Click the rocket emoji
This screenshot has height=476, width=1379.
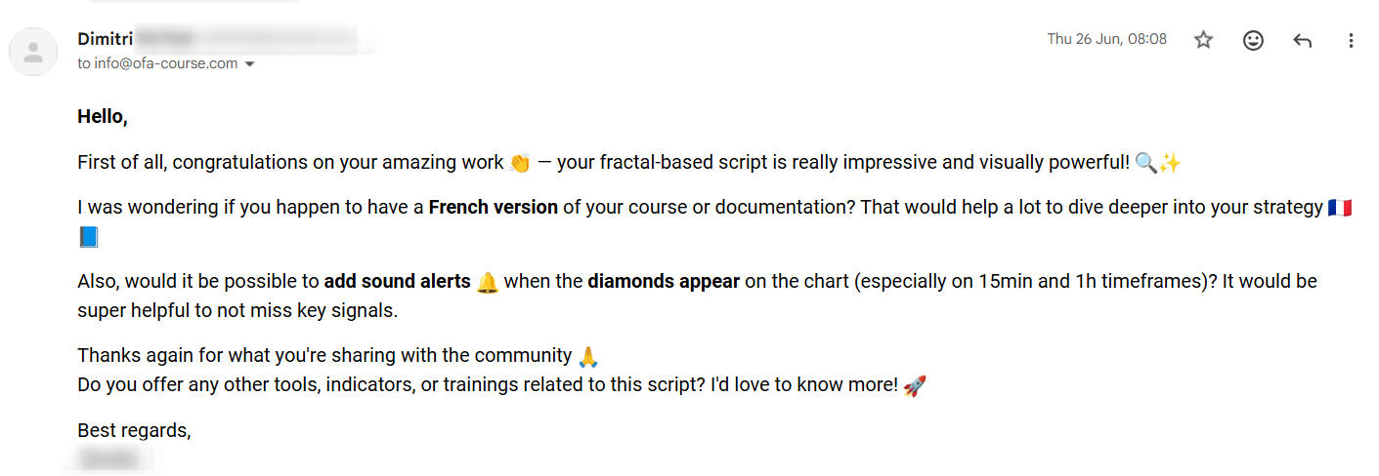point(914,385)
